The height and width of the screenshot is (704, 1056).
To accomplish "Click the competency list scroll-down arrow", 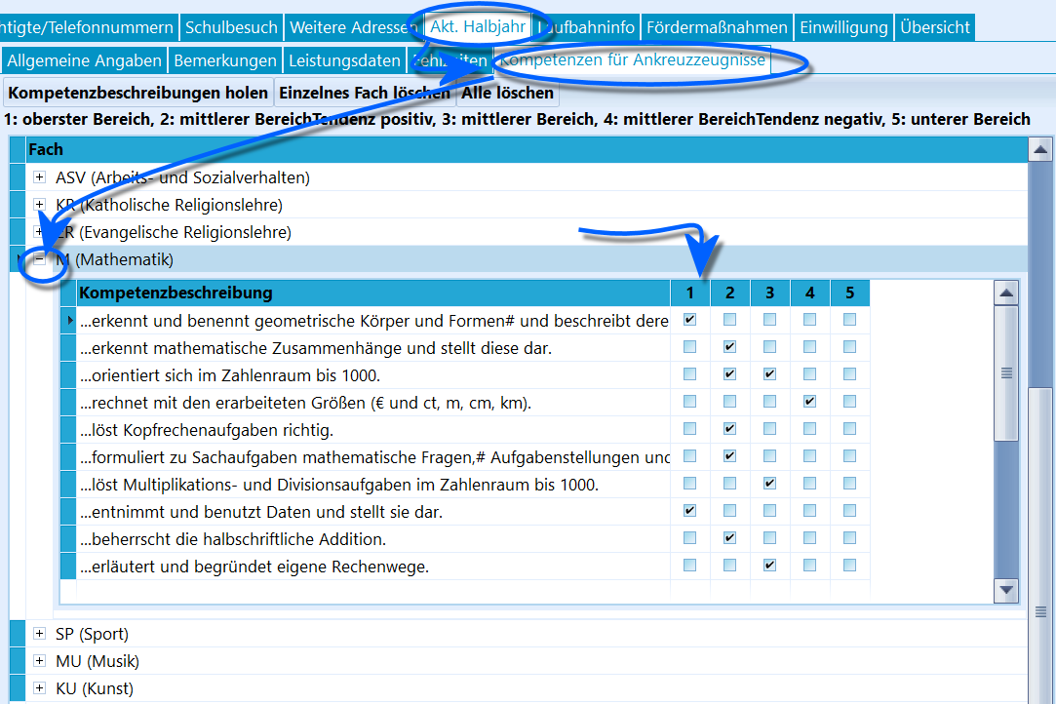I will [x=1006, y=590].
